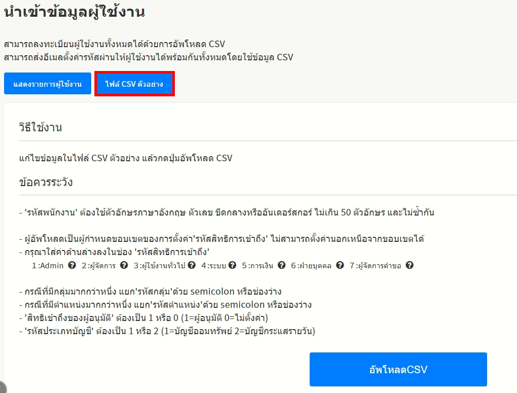Open the help tooltip for ผู้จัดการ
Screen dimensions: 517x393
[x=124, y=265]
